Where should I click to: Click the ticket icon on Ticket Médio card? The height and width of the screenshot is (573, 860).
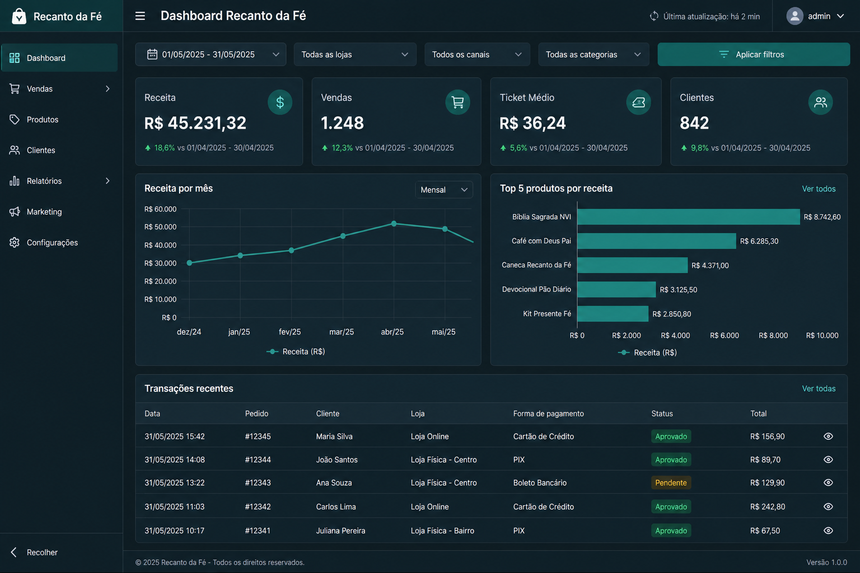[638, 102]
